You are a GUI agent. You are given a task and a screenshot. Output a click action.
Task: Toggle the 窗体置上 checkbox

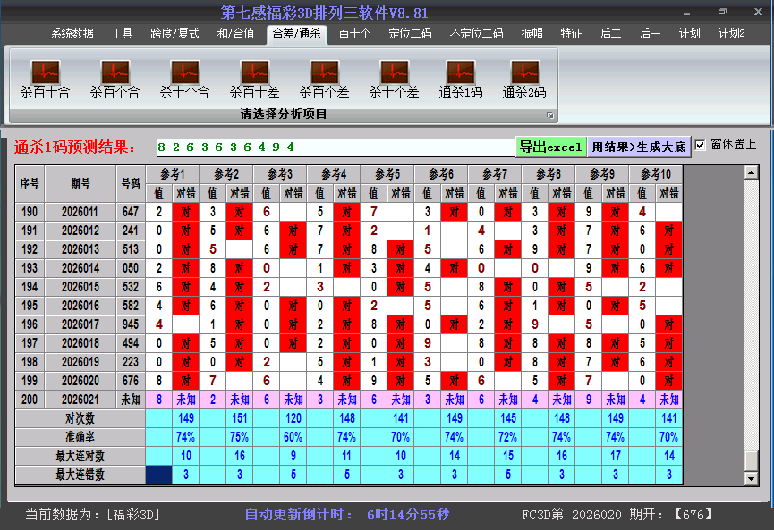coord(701,145)
